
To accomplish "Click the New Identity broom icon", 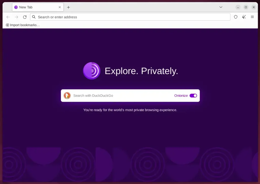I will 244,17.
